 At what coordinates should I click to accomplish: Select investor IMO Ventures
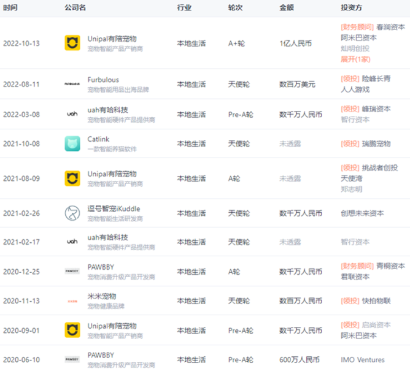click(x=363, y=360)
